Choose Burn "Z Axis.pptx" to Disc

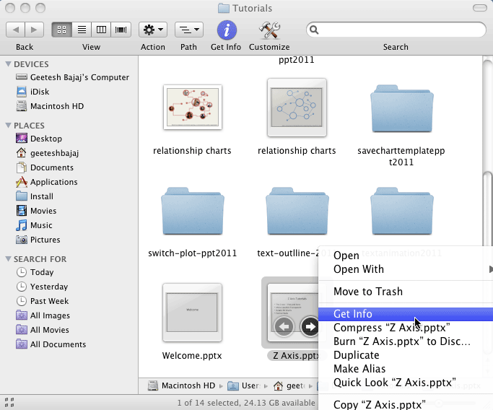(406, 341)
